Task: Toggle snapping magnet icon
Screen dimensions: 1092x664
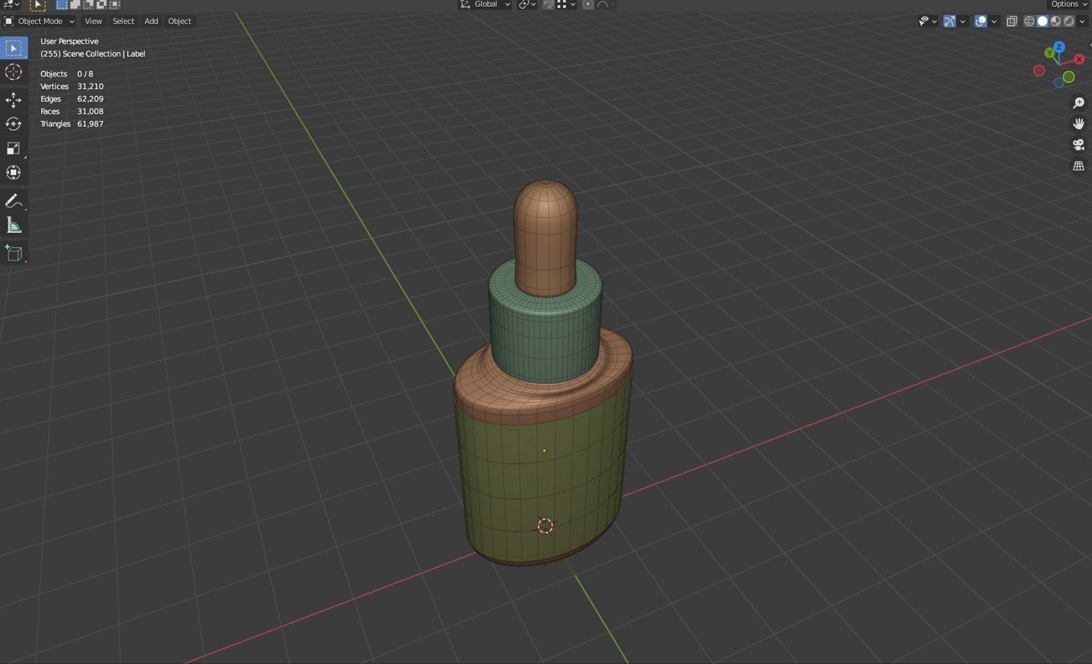Action: click(x=548, y=4)
